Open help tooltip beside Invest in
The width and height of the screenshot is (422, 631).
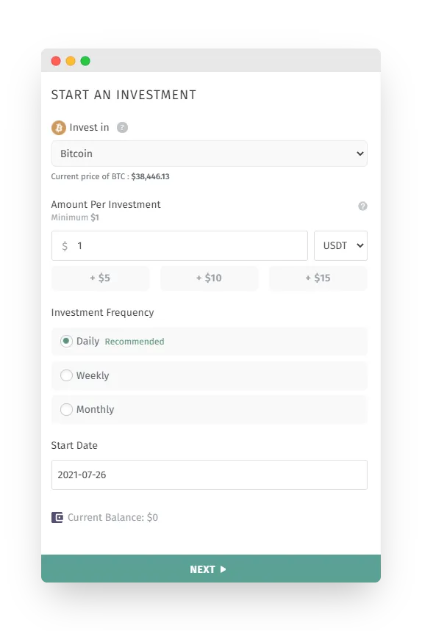[x=122, y=128]
